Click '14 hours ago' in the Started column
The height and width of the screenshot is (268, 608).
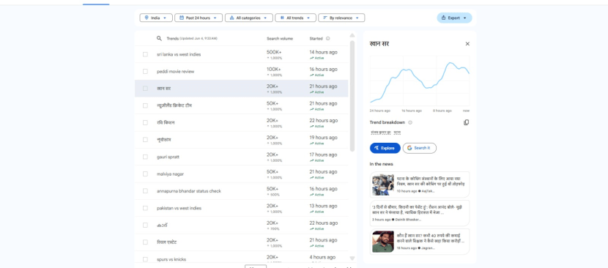(323, 52)
